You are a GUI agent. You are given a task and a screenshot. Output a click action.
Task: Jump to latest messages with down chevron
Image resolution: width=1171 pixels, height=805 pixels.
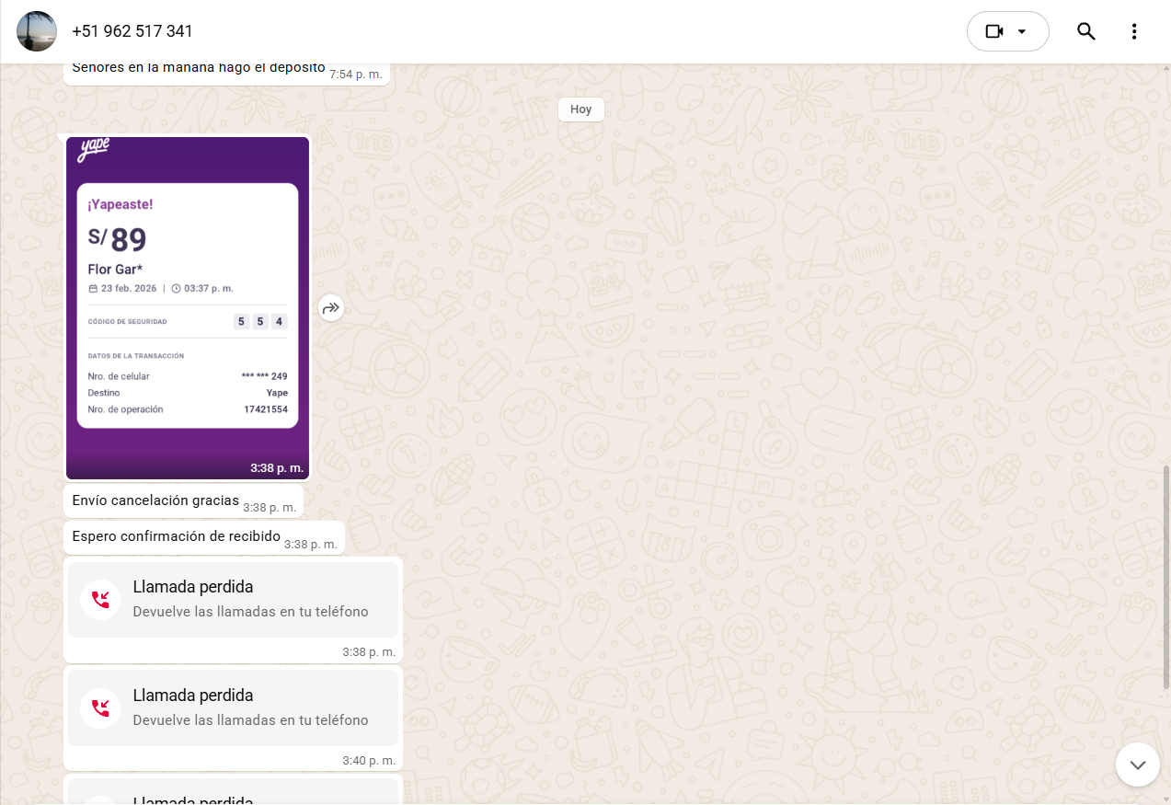pos(1137,765)
